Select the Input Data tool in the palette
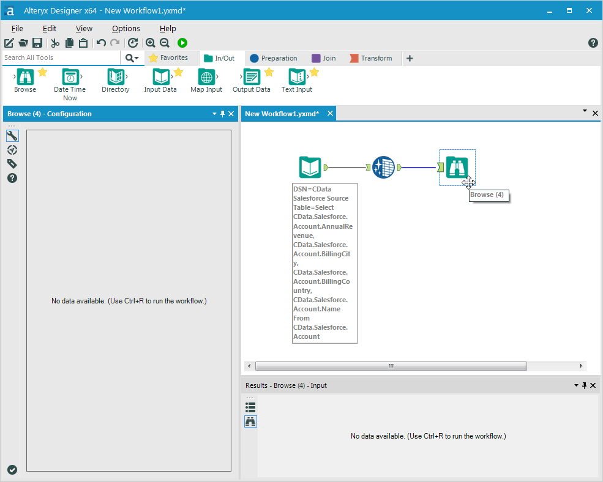603x482 pixels. 160,81
